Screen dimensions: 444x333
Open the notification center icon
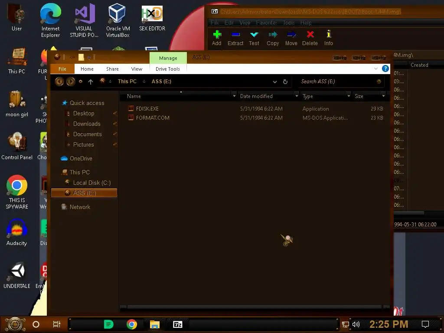coord(425,324)
